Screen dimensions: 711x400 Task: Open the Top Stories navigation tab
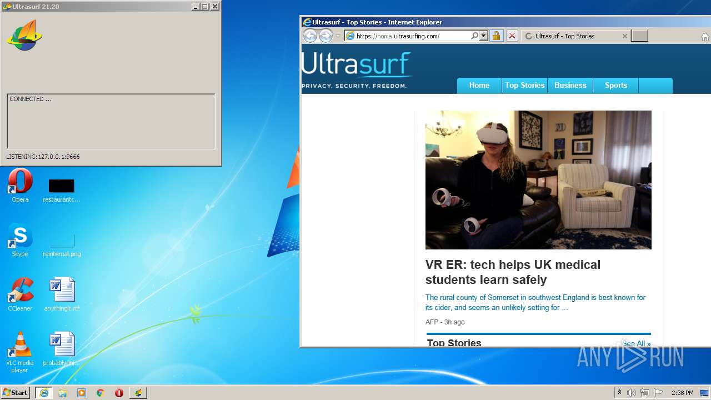coord(525,86)
